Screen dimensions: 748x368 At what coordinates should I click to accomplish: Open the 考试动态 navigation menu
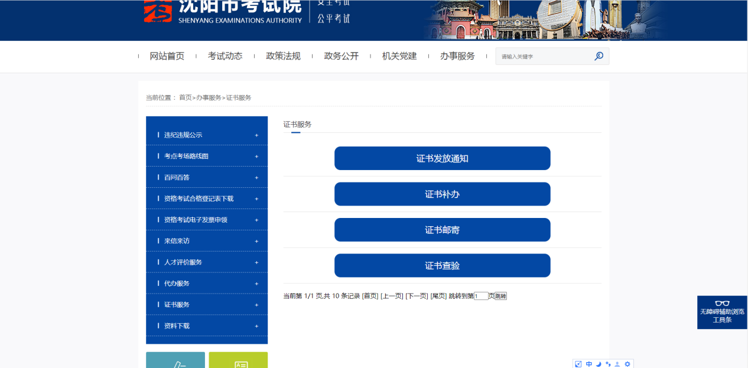point(225,56)
